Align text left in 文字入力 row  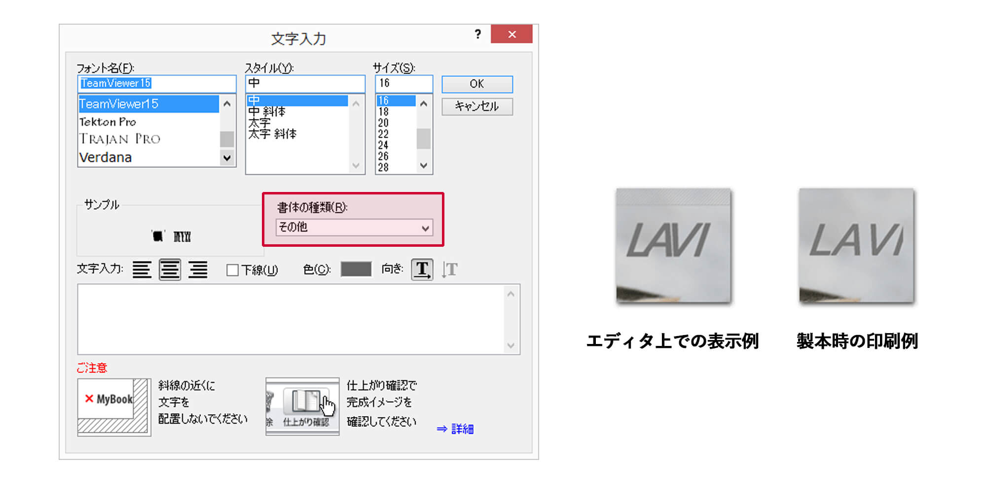[142, 269]
